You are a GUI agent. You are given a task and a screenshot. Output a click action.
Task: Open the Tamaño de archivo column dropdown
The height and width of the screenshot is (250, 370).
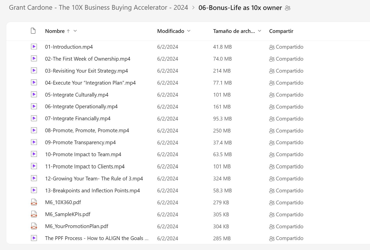click(x=259, y=31)
